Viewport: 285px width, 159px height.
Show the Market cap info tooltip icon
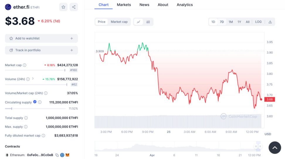(x=25, y=65)
